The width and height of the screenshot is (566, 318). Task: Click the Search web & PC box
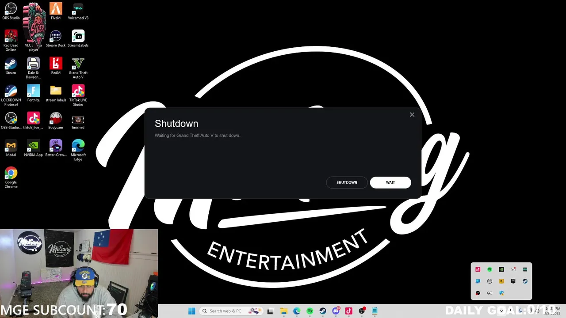click(x=231, y=311)
